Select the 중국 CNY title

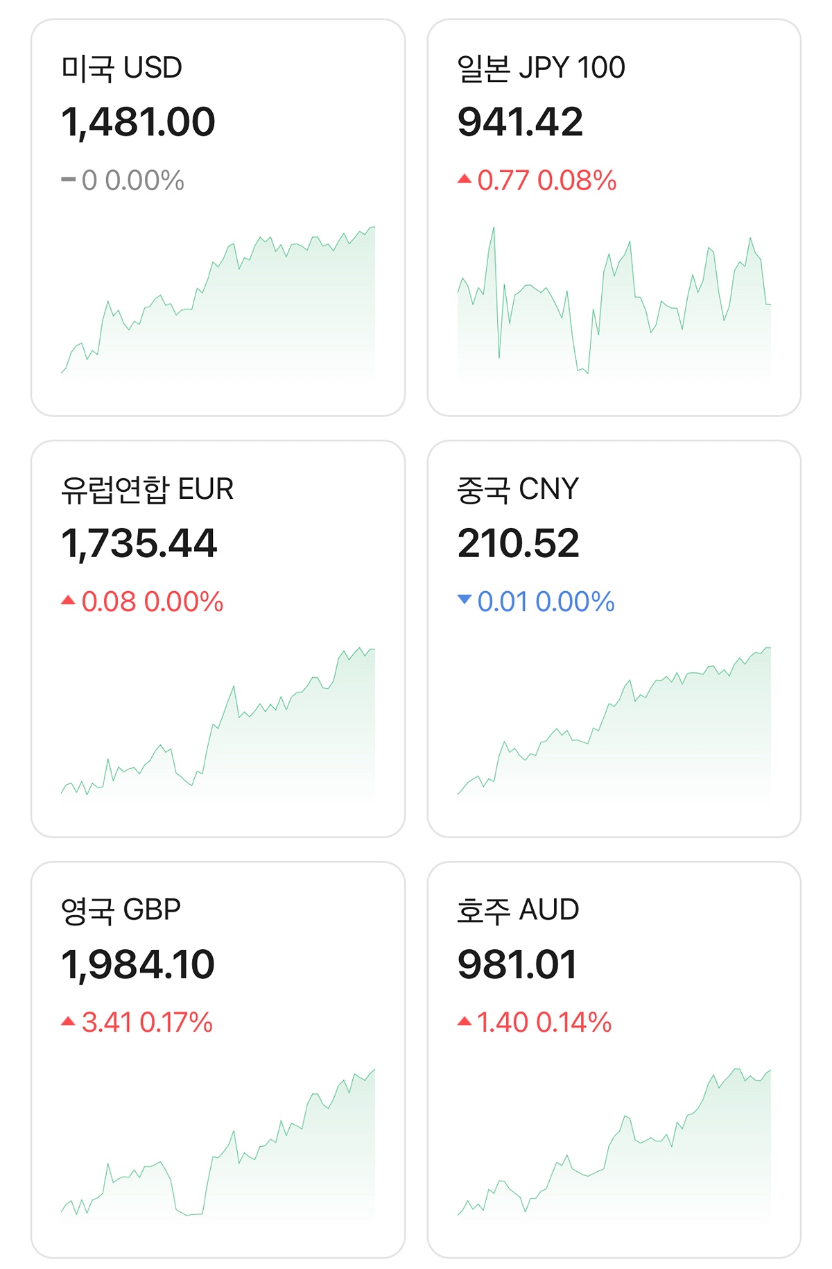click(517, 489)
